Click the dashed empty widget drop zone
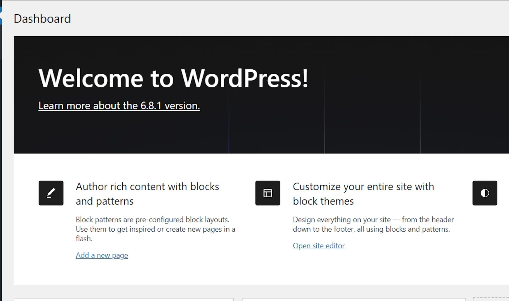The height and width of the screenshot is (301, 509). (491, 299)
